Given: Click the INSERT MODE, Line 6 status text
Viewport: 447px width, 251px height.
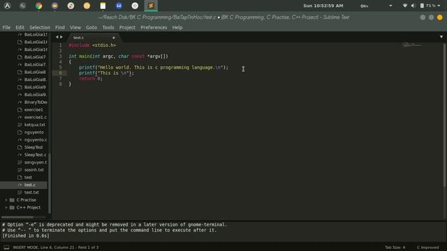Looking at the screenshot, I should (56, 248).
